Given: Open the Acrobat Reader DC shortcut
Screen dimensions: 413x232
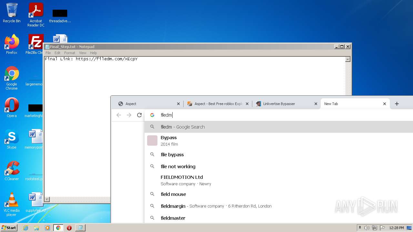Looking at the screenshot, I should coord(36,15).
